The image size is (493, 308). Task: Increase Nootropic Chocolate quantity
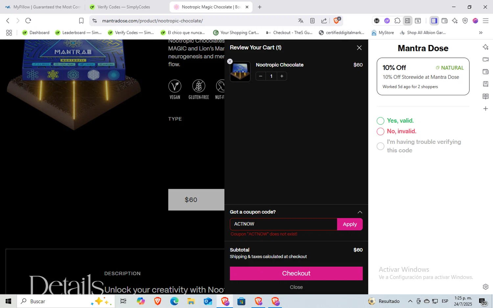click(282, 76)
